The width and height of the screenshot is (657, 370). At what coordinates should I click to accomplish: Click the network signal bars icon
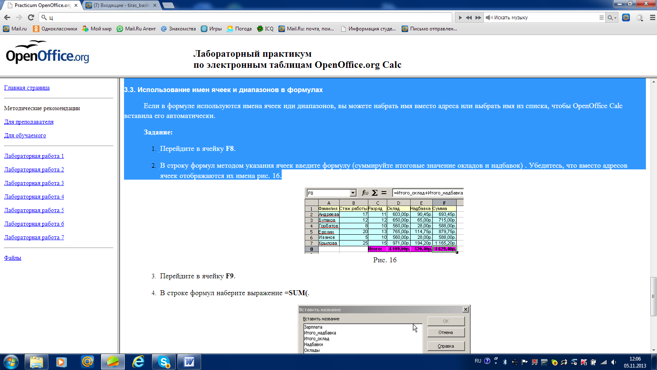click(x=604, y=362)
